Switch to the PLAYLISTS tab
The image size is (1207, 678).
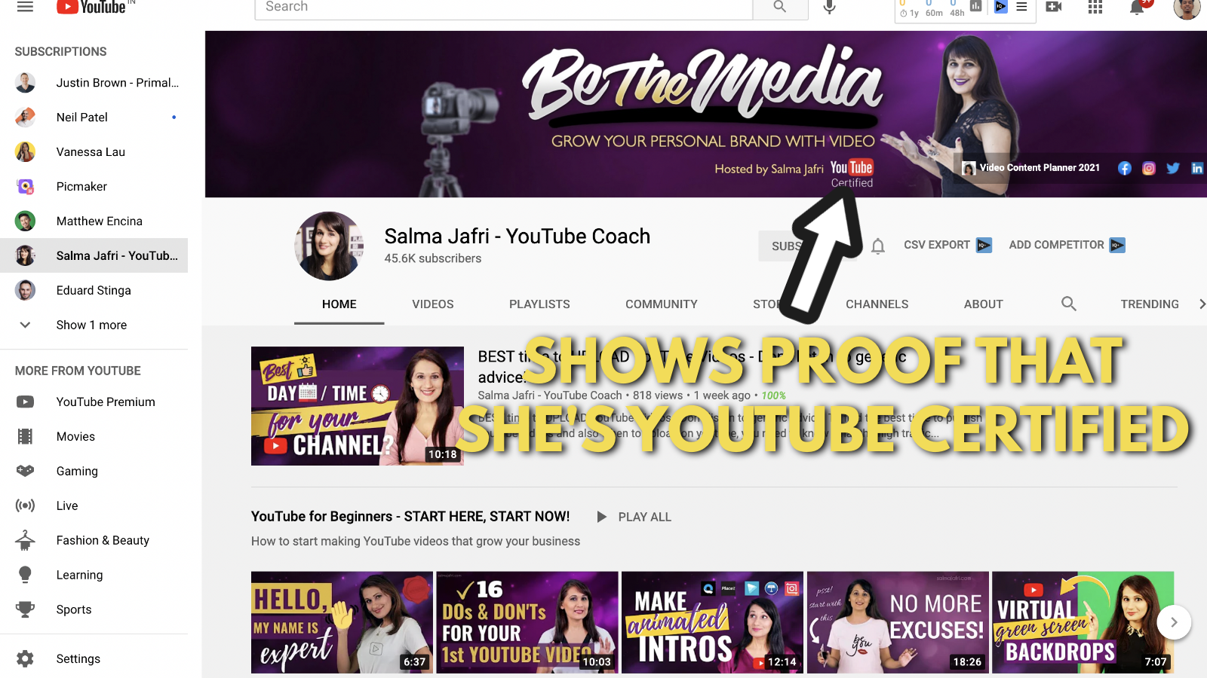539,304
